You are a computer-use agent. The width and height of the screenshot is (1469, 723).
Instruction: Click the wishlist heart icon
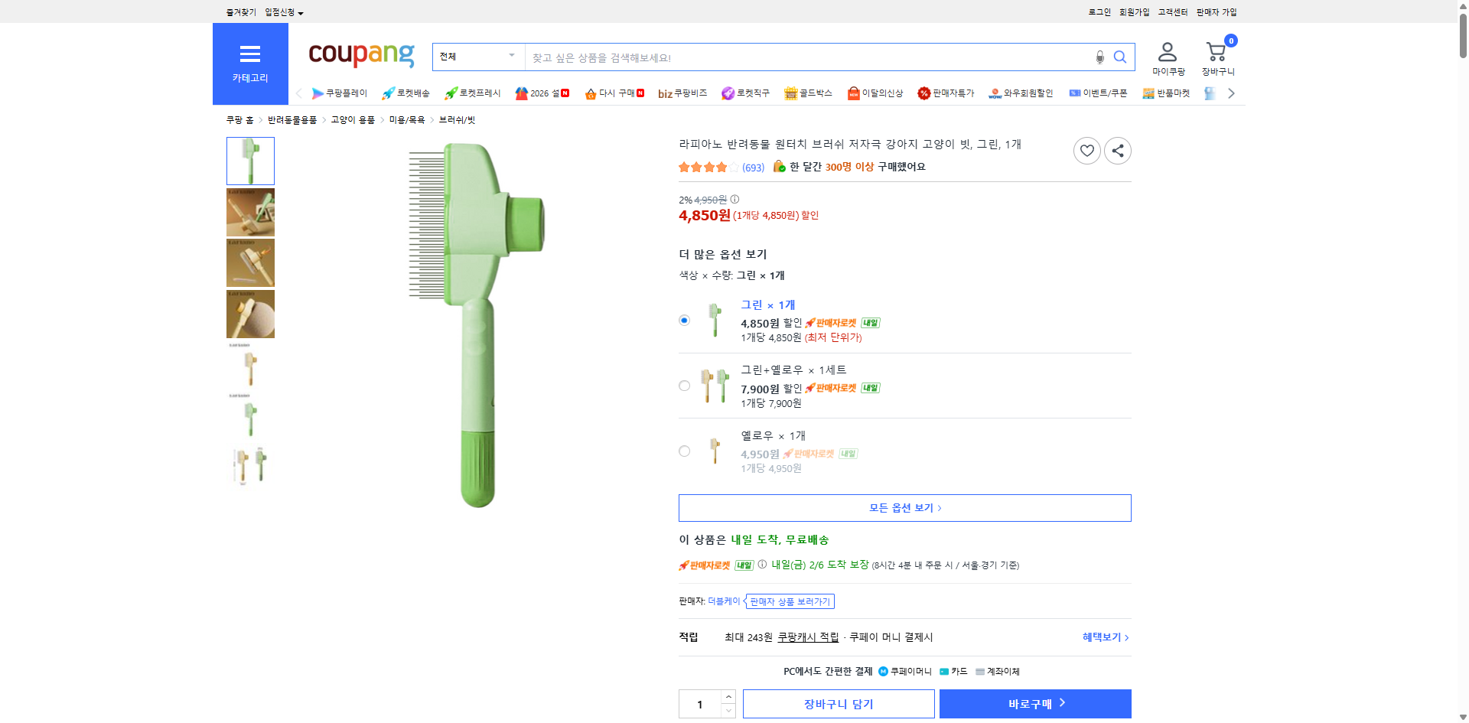[1087, 151]
